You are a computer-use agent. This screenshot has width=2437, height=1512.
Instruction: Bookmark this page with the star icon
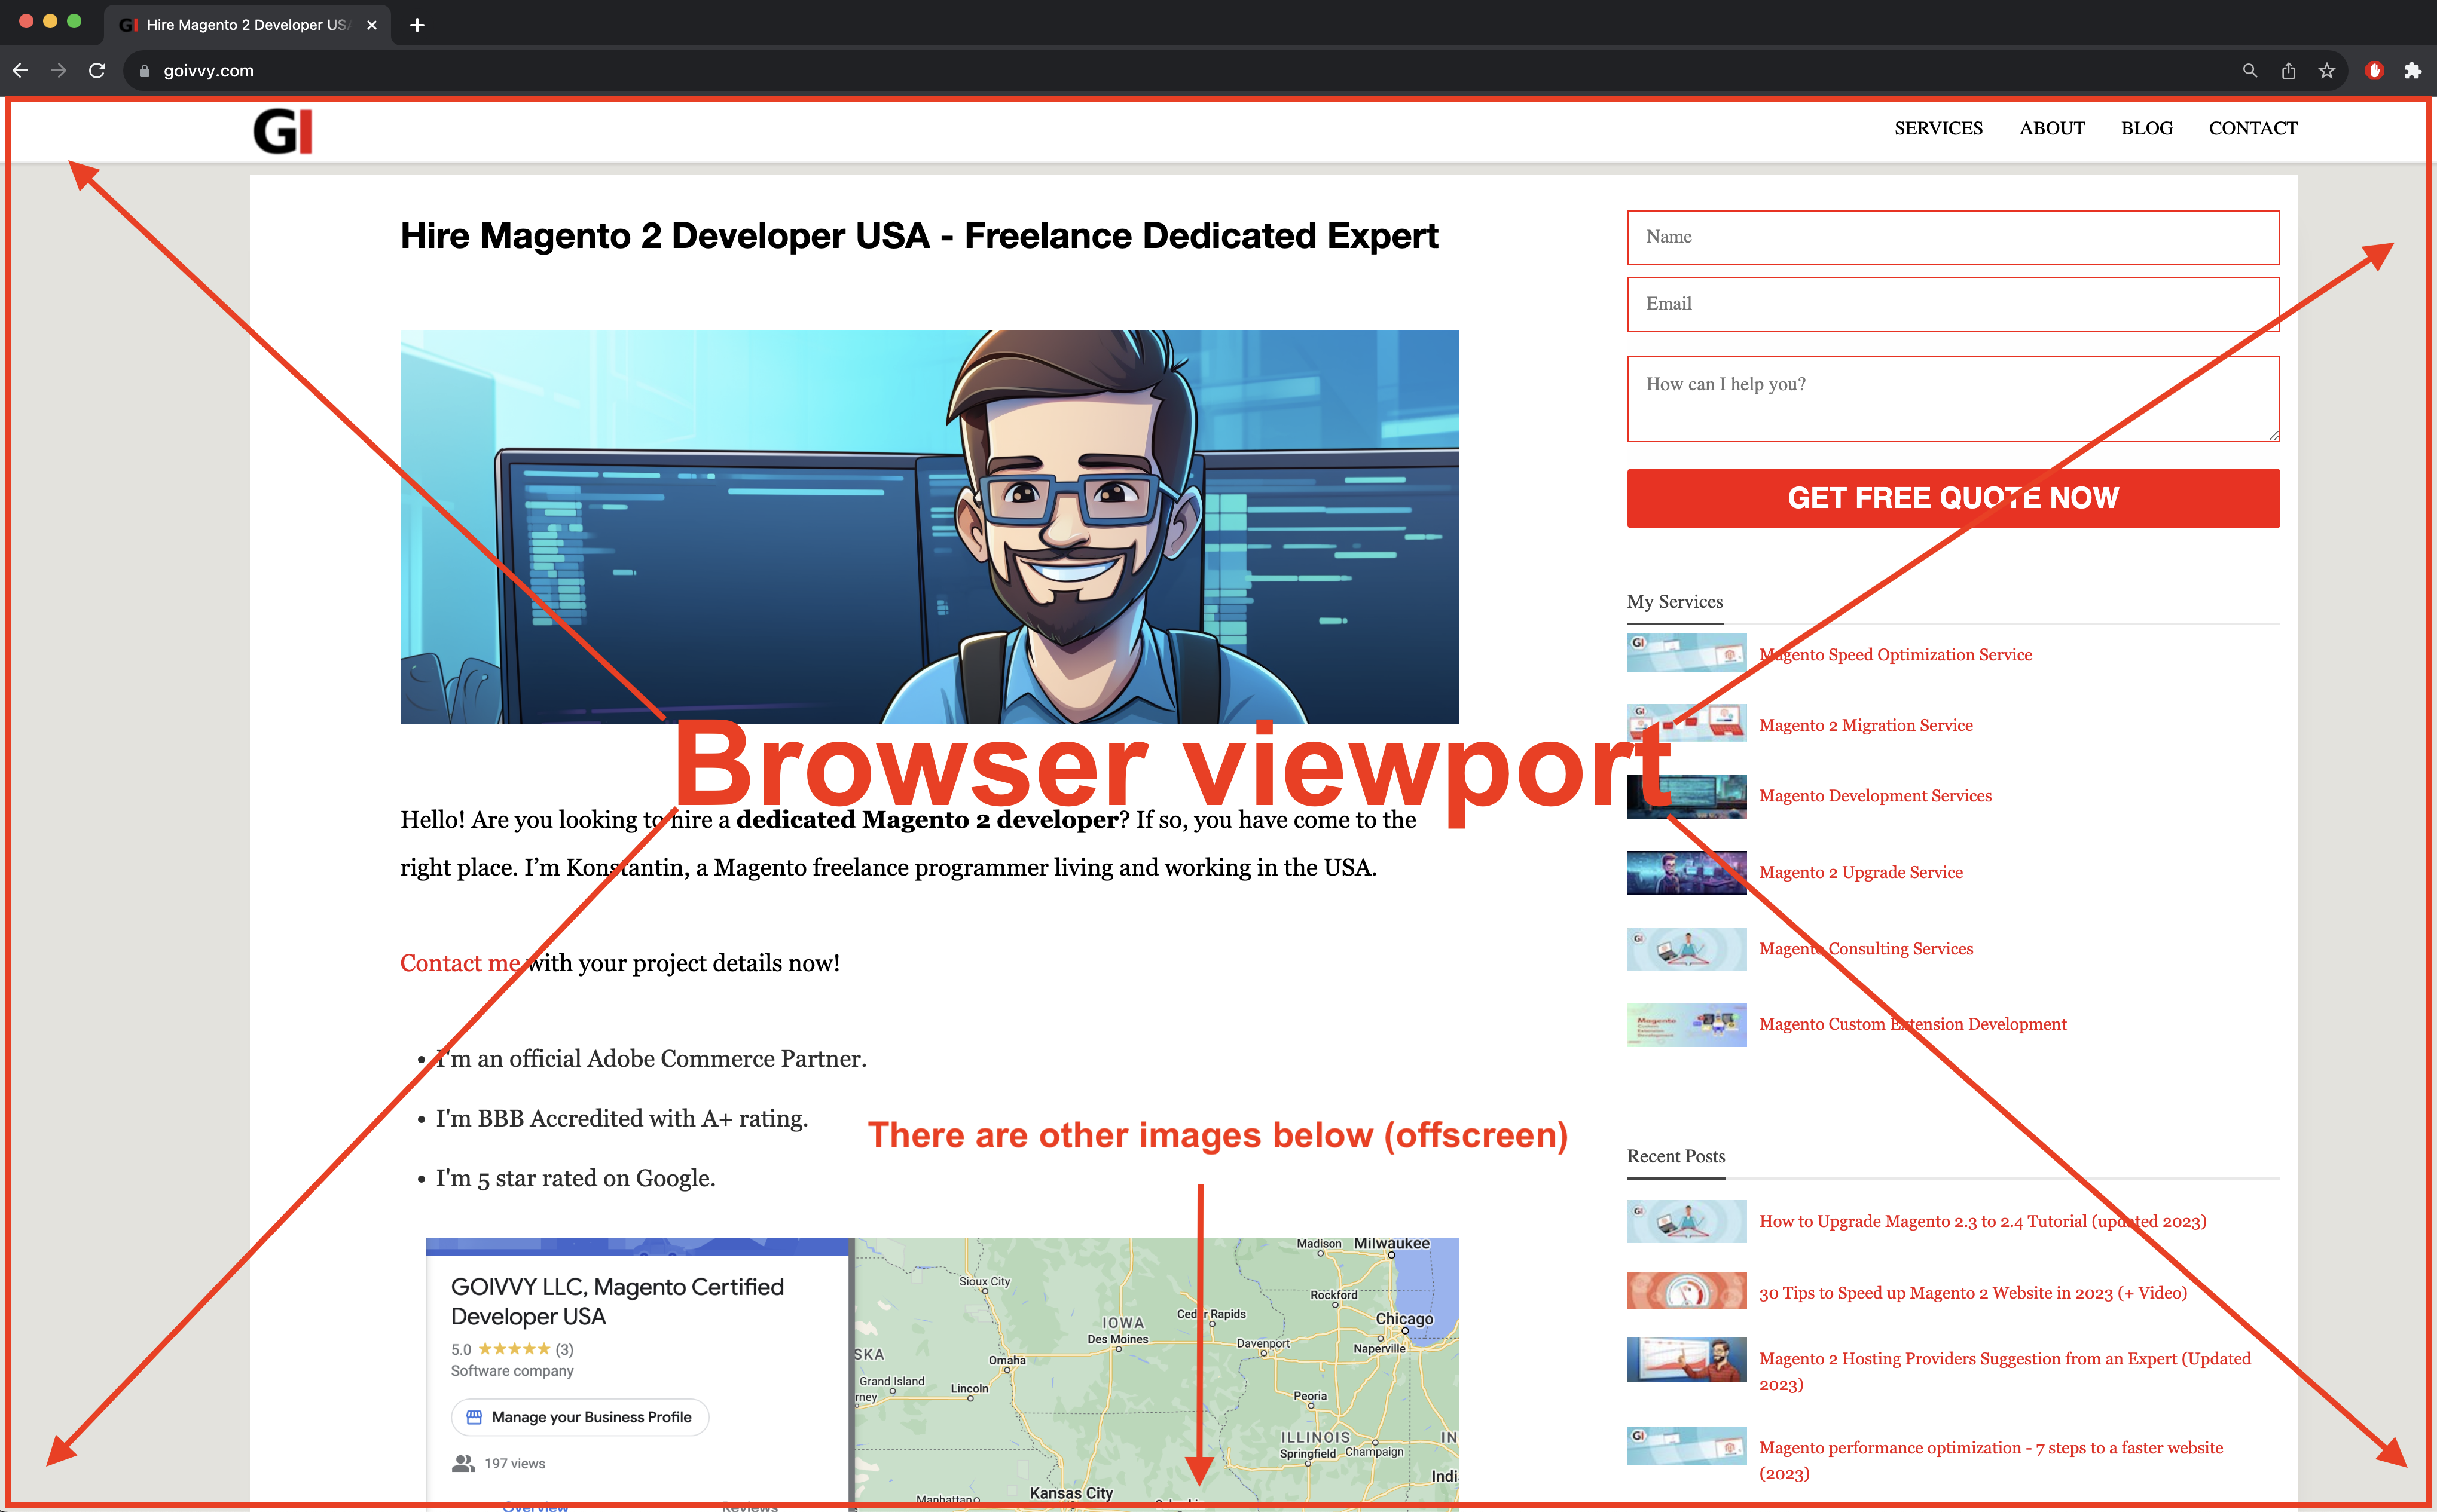[x=2325, y=70]
